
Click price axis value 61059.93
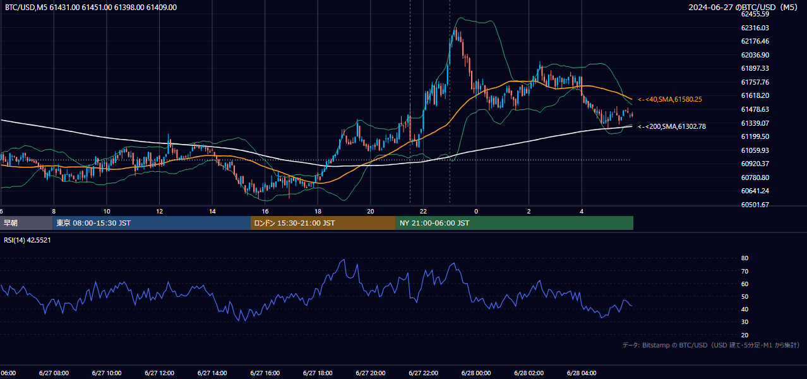pos(755,150)
